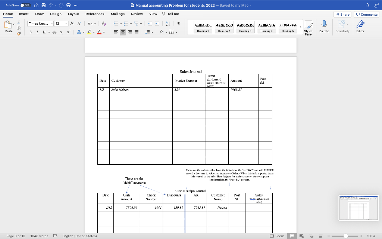Click the Share button
382x239 pixels.
(342, 14)
